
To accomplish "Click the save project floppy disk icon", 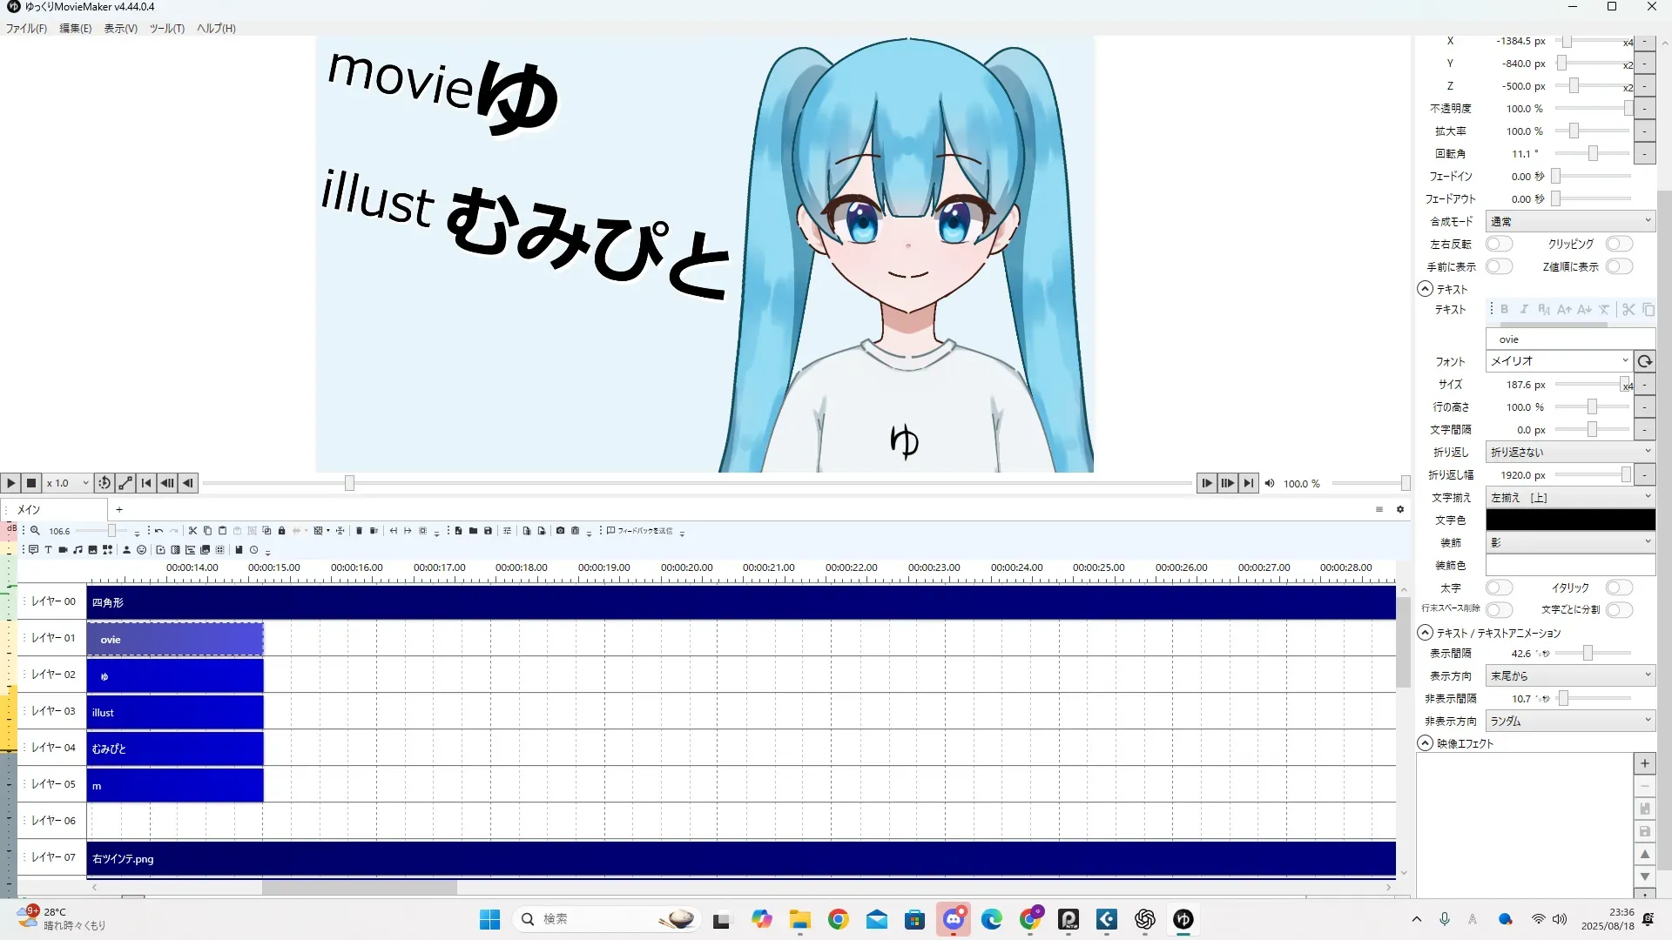I will pos(488,531).
